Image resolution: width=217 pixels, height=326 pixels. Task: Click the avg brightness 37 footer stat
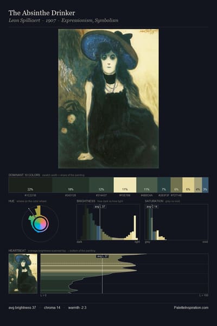click(x=22, y=308)
